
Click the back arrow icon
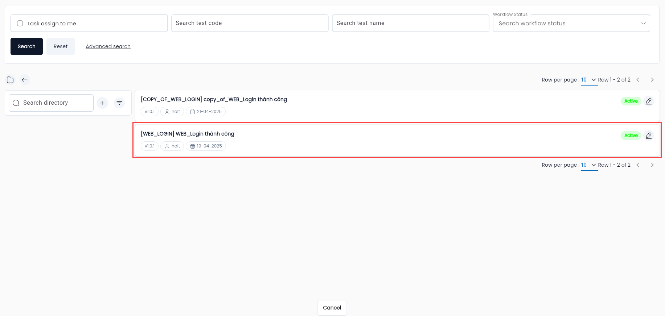point(25,80)
